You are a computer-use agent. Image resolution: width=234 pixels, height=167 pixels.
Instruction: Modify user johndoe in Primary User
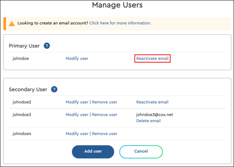(77, 58)
